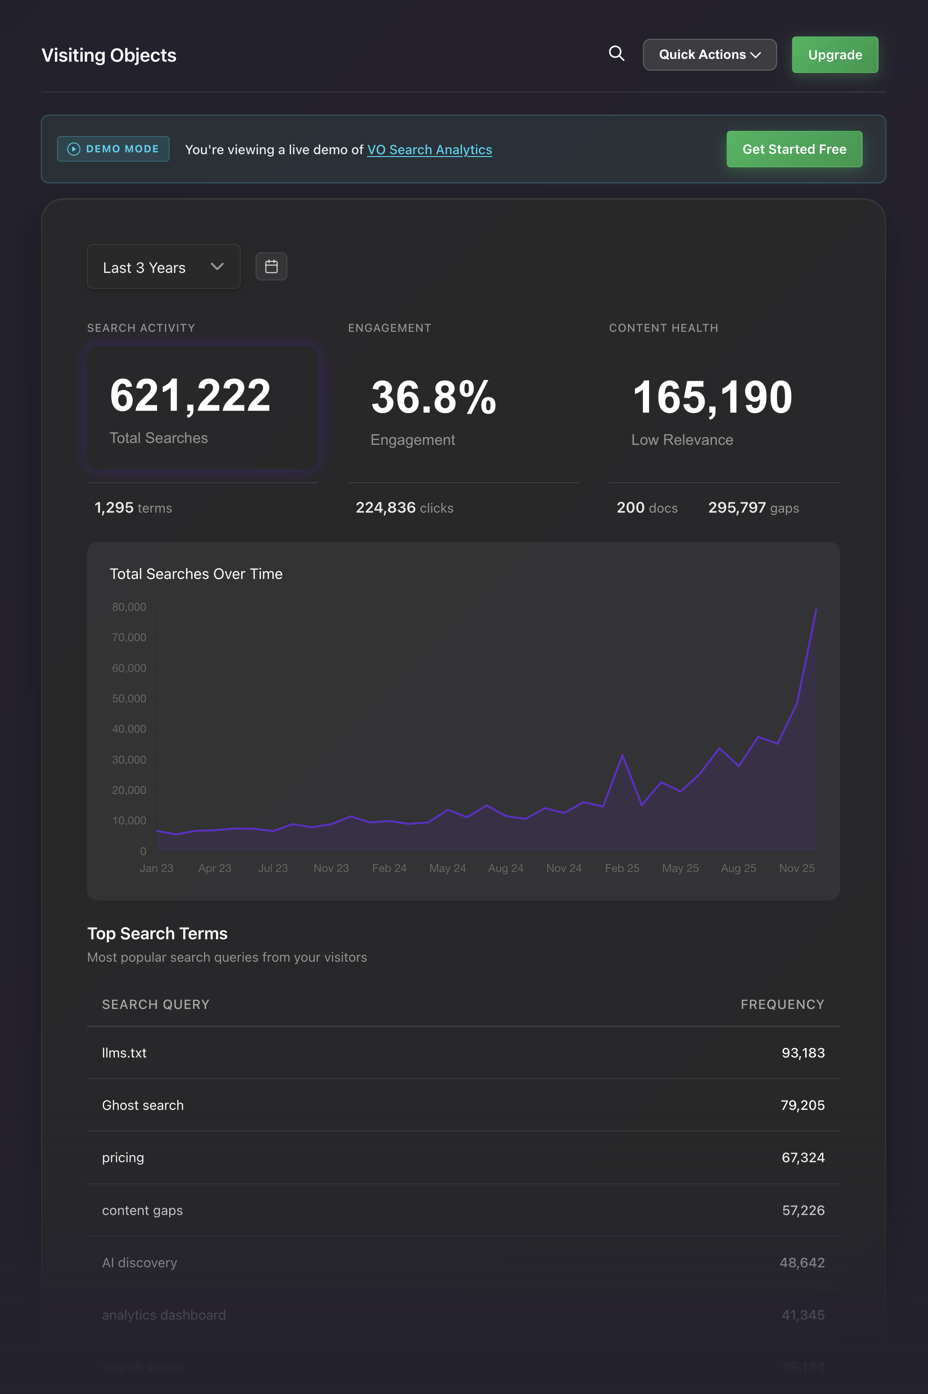Open the Quick Actions menu
This screenshot has height=1394, width=928.
tap(709, 54)
